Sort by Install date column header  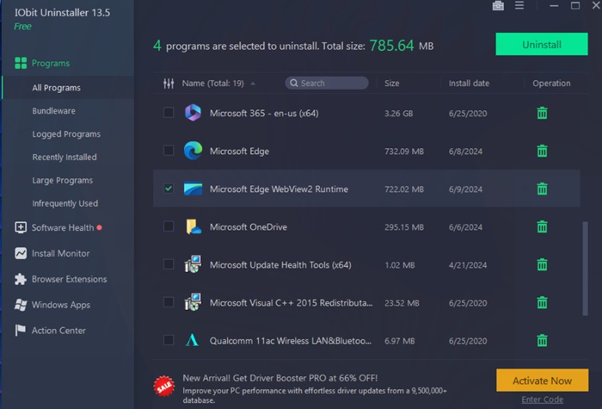click(x=469, y=83)
